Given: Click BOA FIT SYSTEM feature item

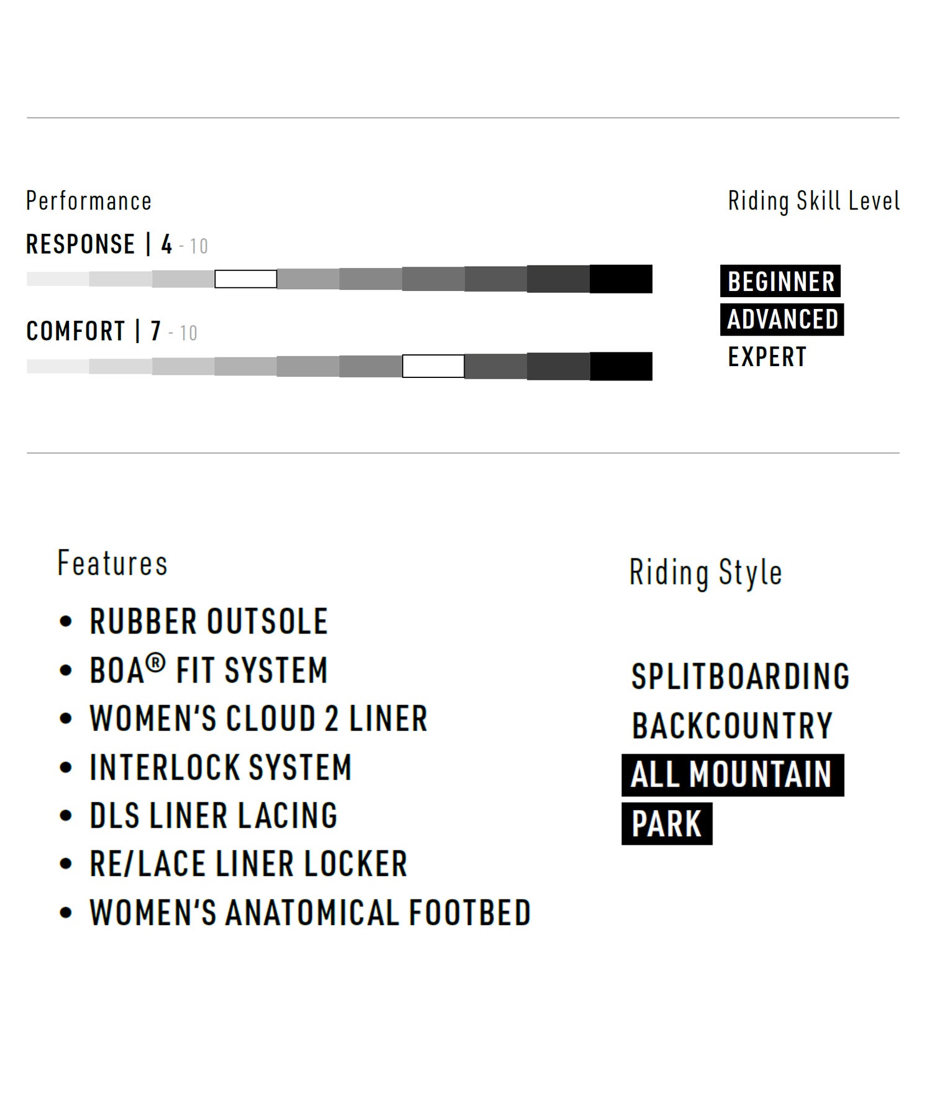Looking at the screenshot, I should pyautogui.click(x=209, y=670).
